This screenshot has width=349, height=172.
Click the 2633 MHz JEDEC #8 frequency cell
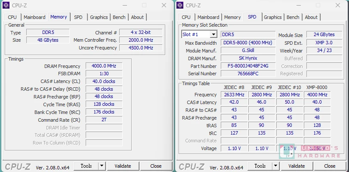234,95
